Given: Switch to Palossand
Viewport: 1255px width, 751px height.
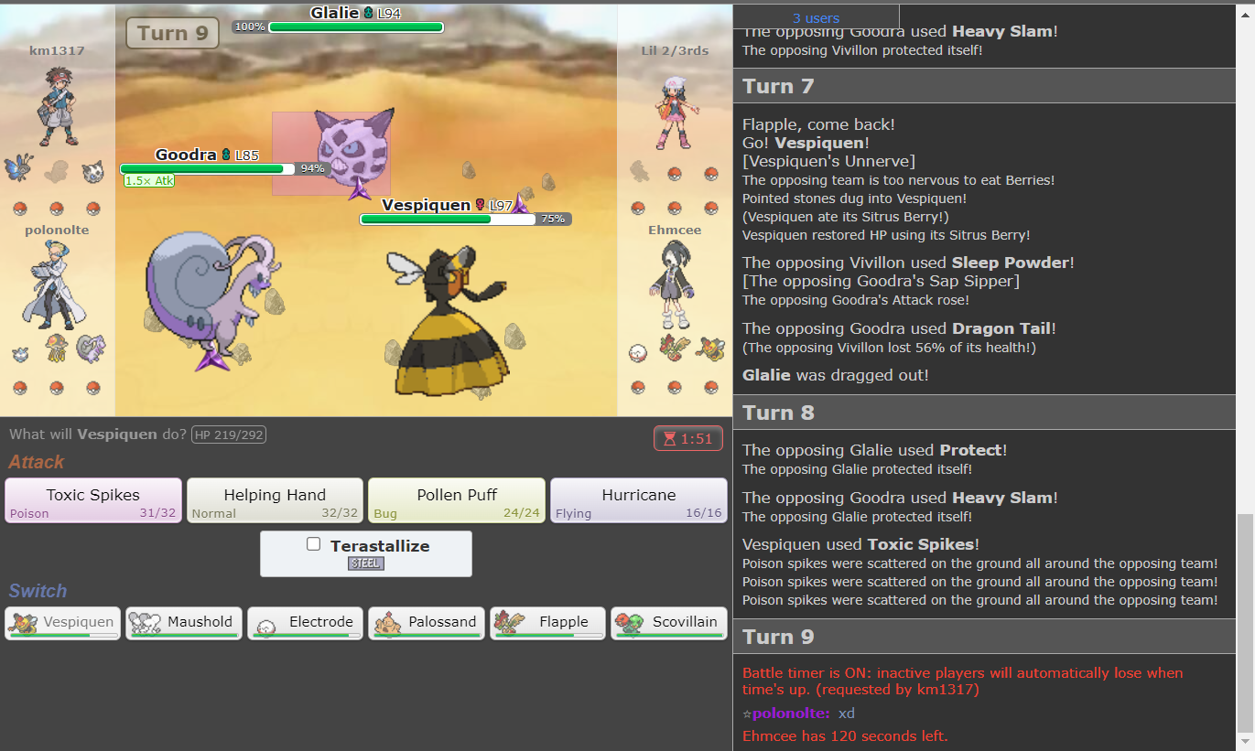Looking at the screenshot, I should coord(427,623).
